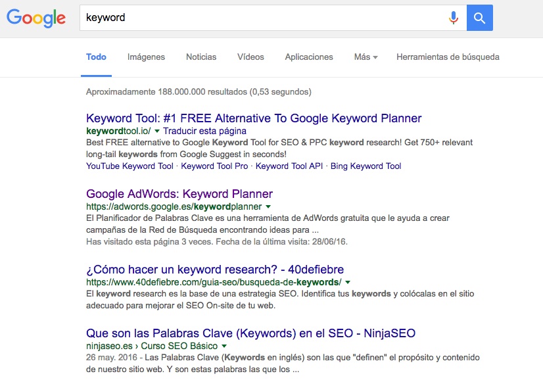543x382 pixels.
Task: Expand the Más dropdown menu
Action: pos(366,57)
